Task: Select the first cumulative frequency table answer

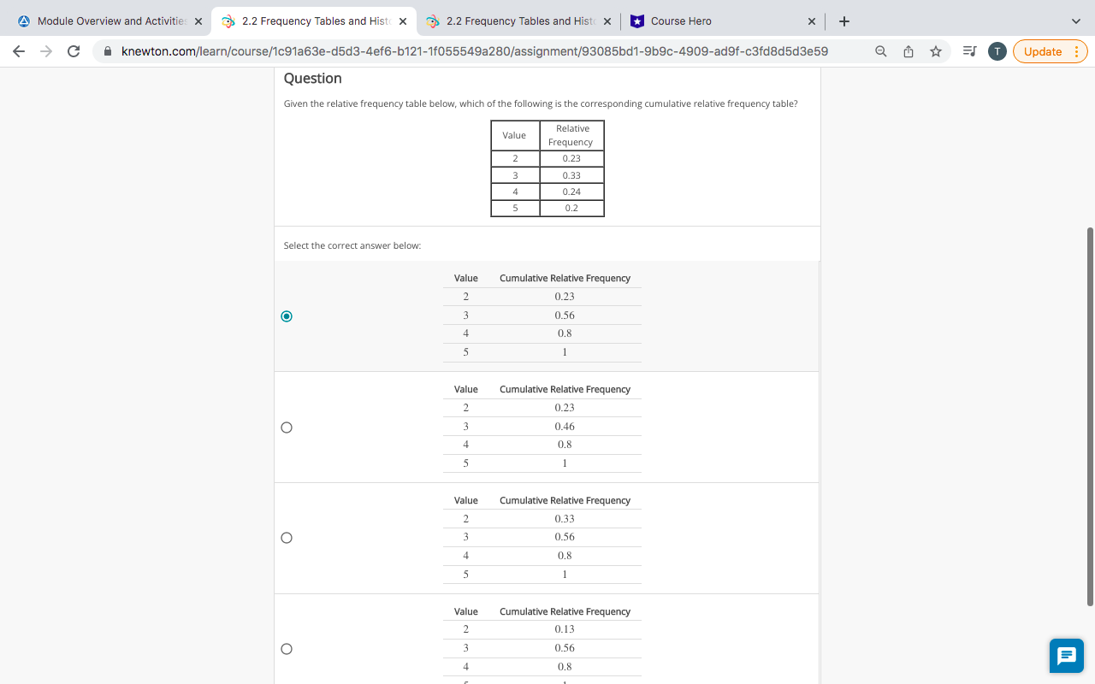Action: [x=287, y=315]
